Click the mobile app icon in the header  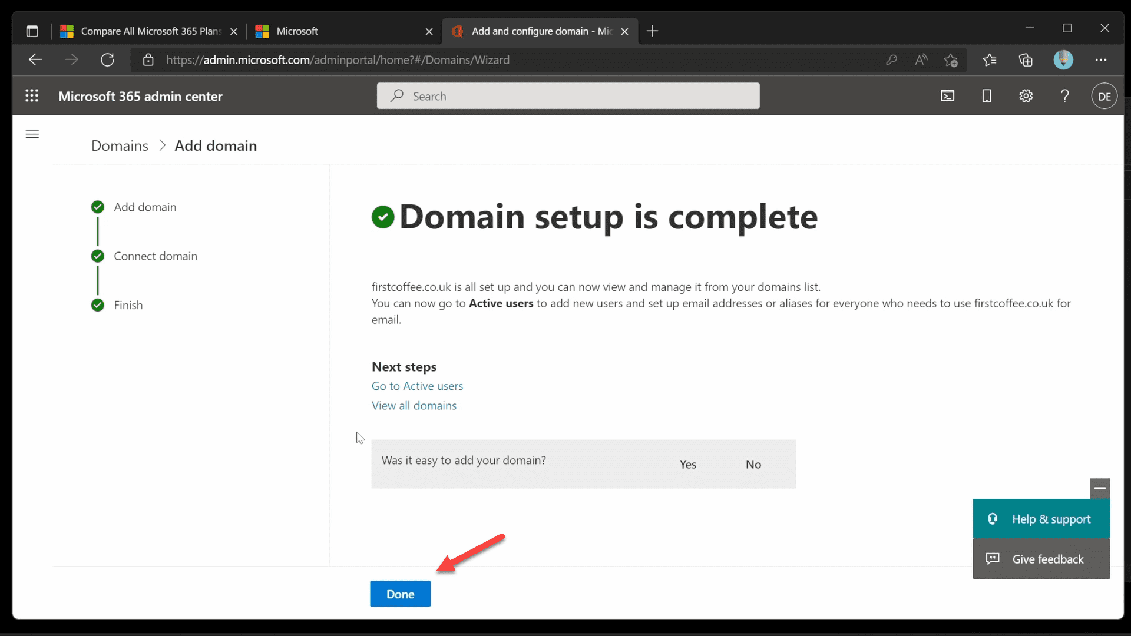pyautogui.click(x=987, y=95)
